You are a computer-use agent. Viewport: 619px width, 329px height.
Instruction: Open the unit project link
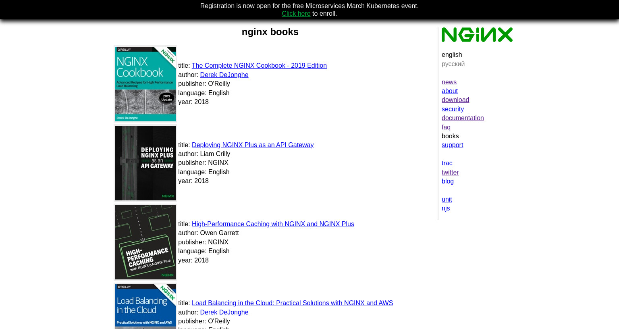pos(447,199)
